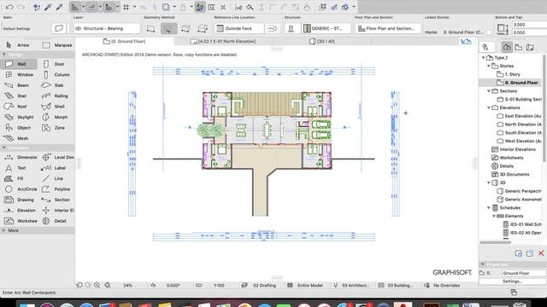Select the Drawing tool
Screen dimensions: 547x307
pos(19,200)
